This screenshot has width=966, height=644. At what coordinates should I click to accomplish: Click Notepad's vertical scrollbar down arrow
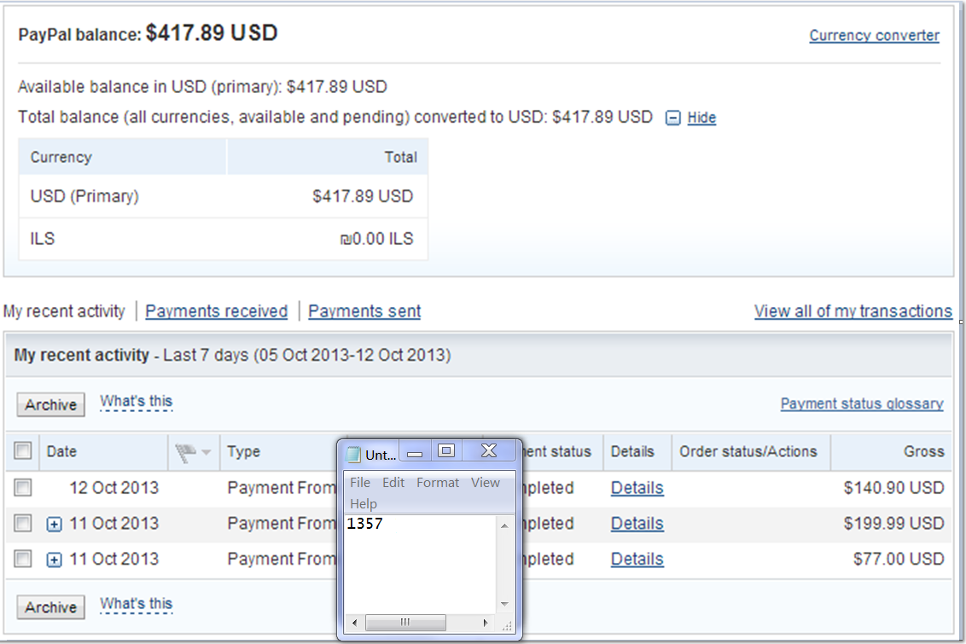coord(504,604)
